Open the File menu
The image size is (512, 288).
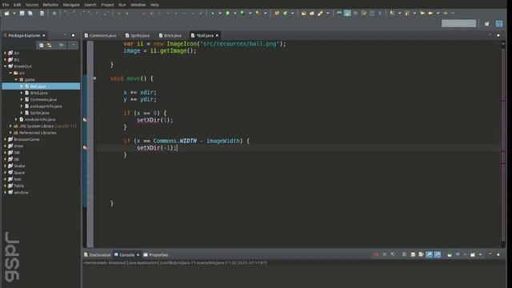click(x=6, y=5)
